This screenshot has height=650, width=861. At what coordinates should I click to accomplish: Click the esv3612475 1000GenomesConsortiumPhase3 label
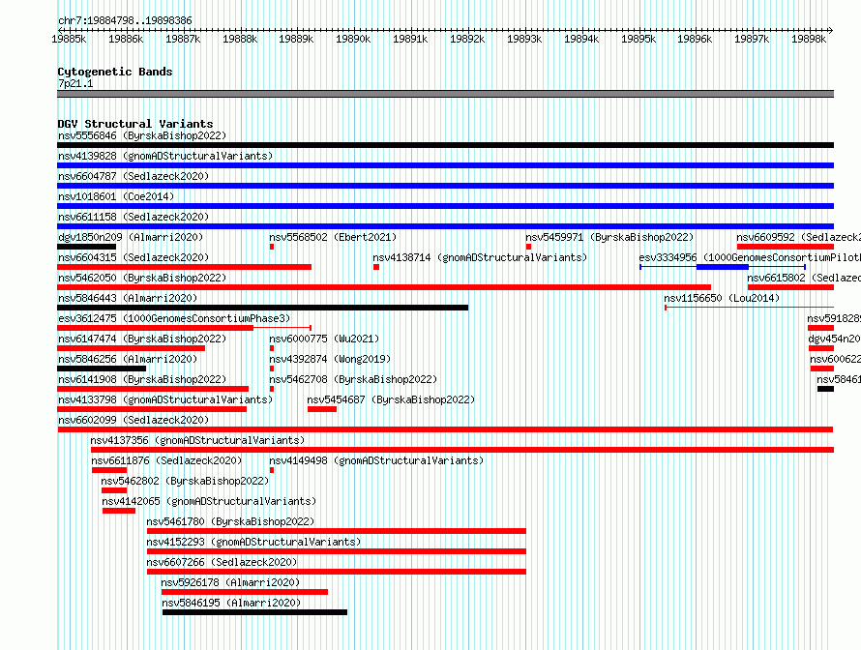[x=174, y=318]
